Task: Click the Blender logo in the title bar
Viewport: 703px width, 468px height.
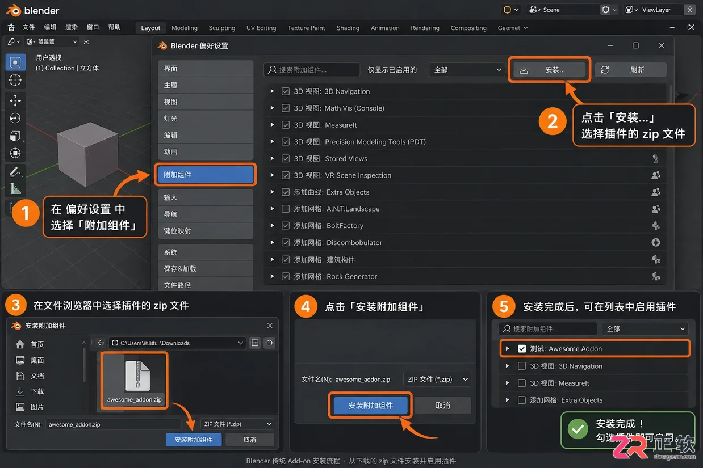Action: point(14,10)
